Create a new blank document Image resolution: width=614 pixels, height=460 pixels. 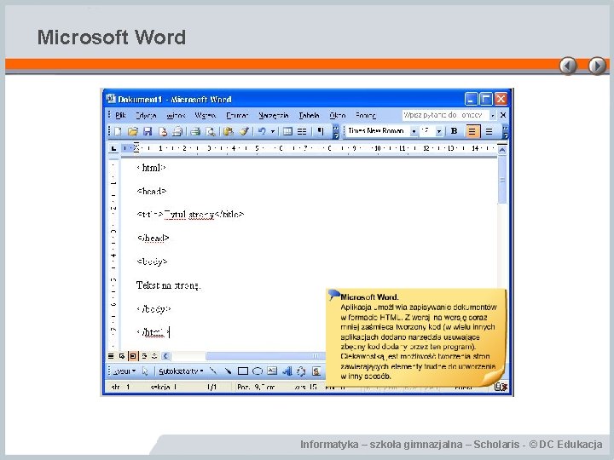point(118,131)
